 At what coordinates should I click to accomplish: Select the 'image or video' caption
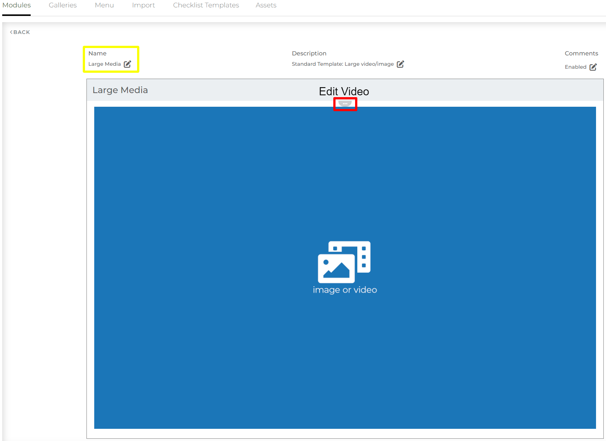(345, 290)
